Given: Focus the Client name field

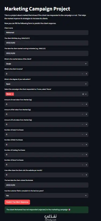Looking at the screenshot, I should (46, 33).
